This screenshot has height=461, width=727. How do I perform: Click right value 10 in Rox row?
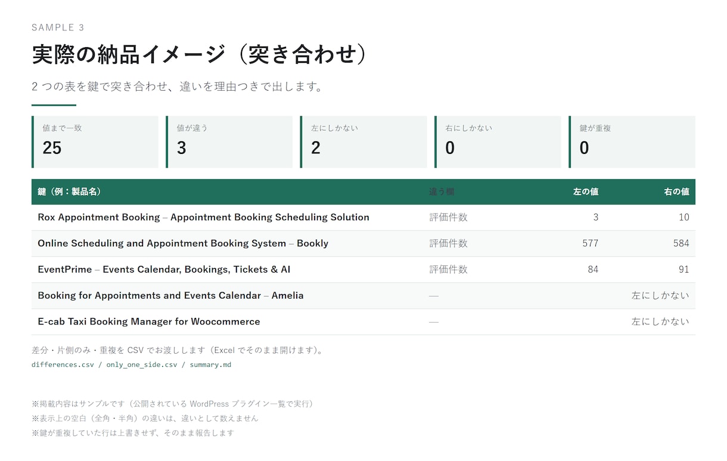683,217
